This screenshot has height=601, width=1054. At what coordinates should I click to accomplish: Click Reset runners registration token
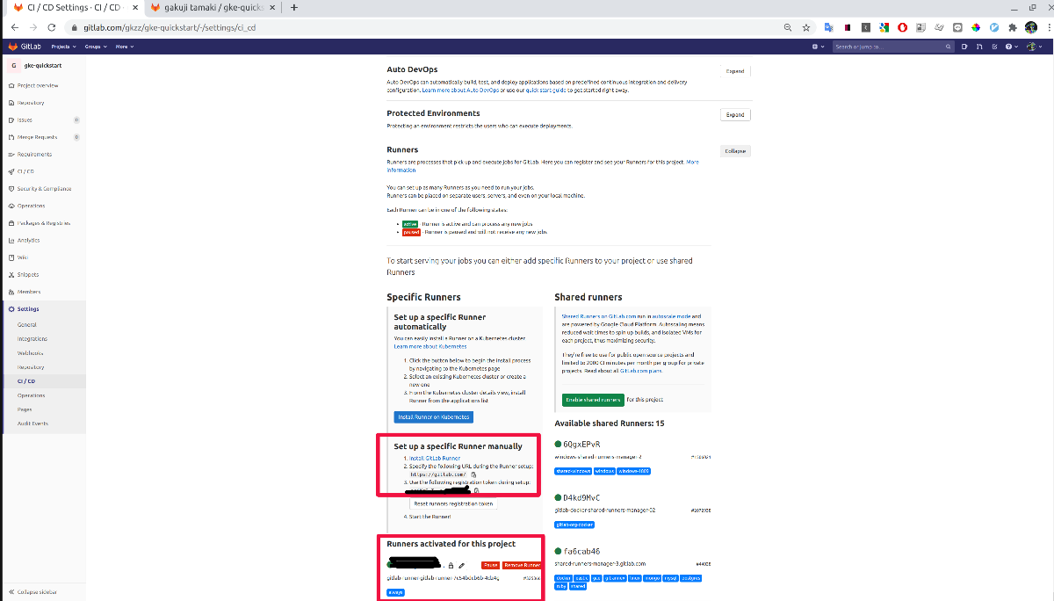coord(453,504)
